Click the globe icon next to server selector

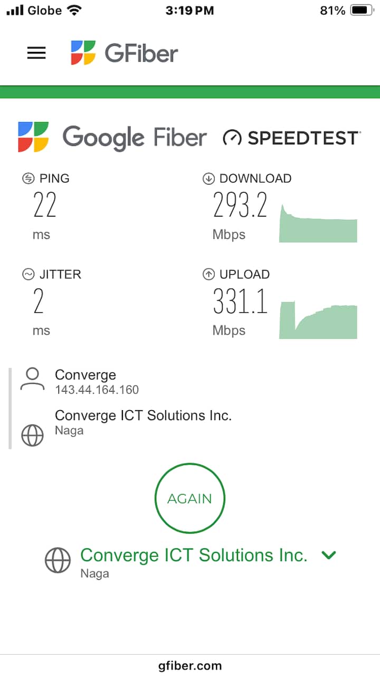[x=58, y=560]
